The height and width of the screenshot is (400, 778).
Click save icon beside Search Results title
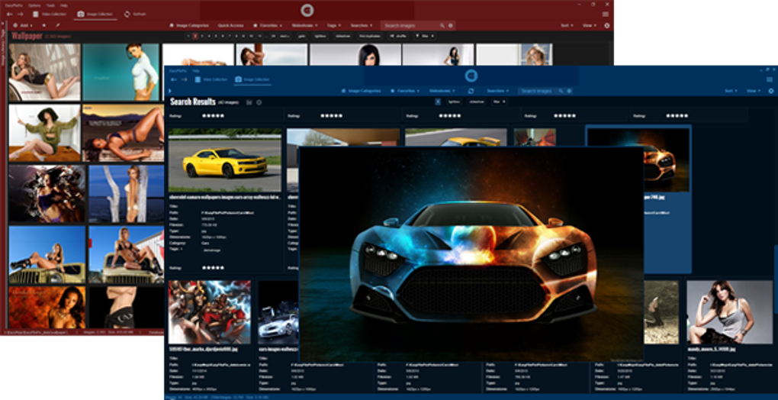tap(249, 102)
